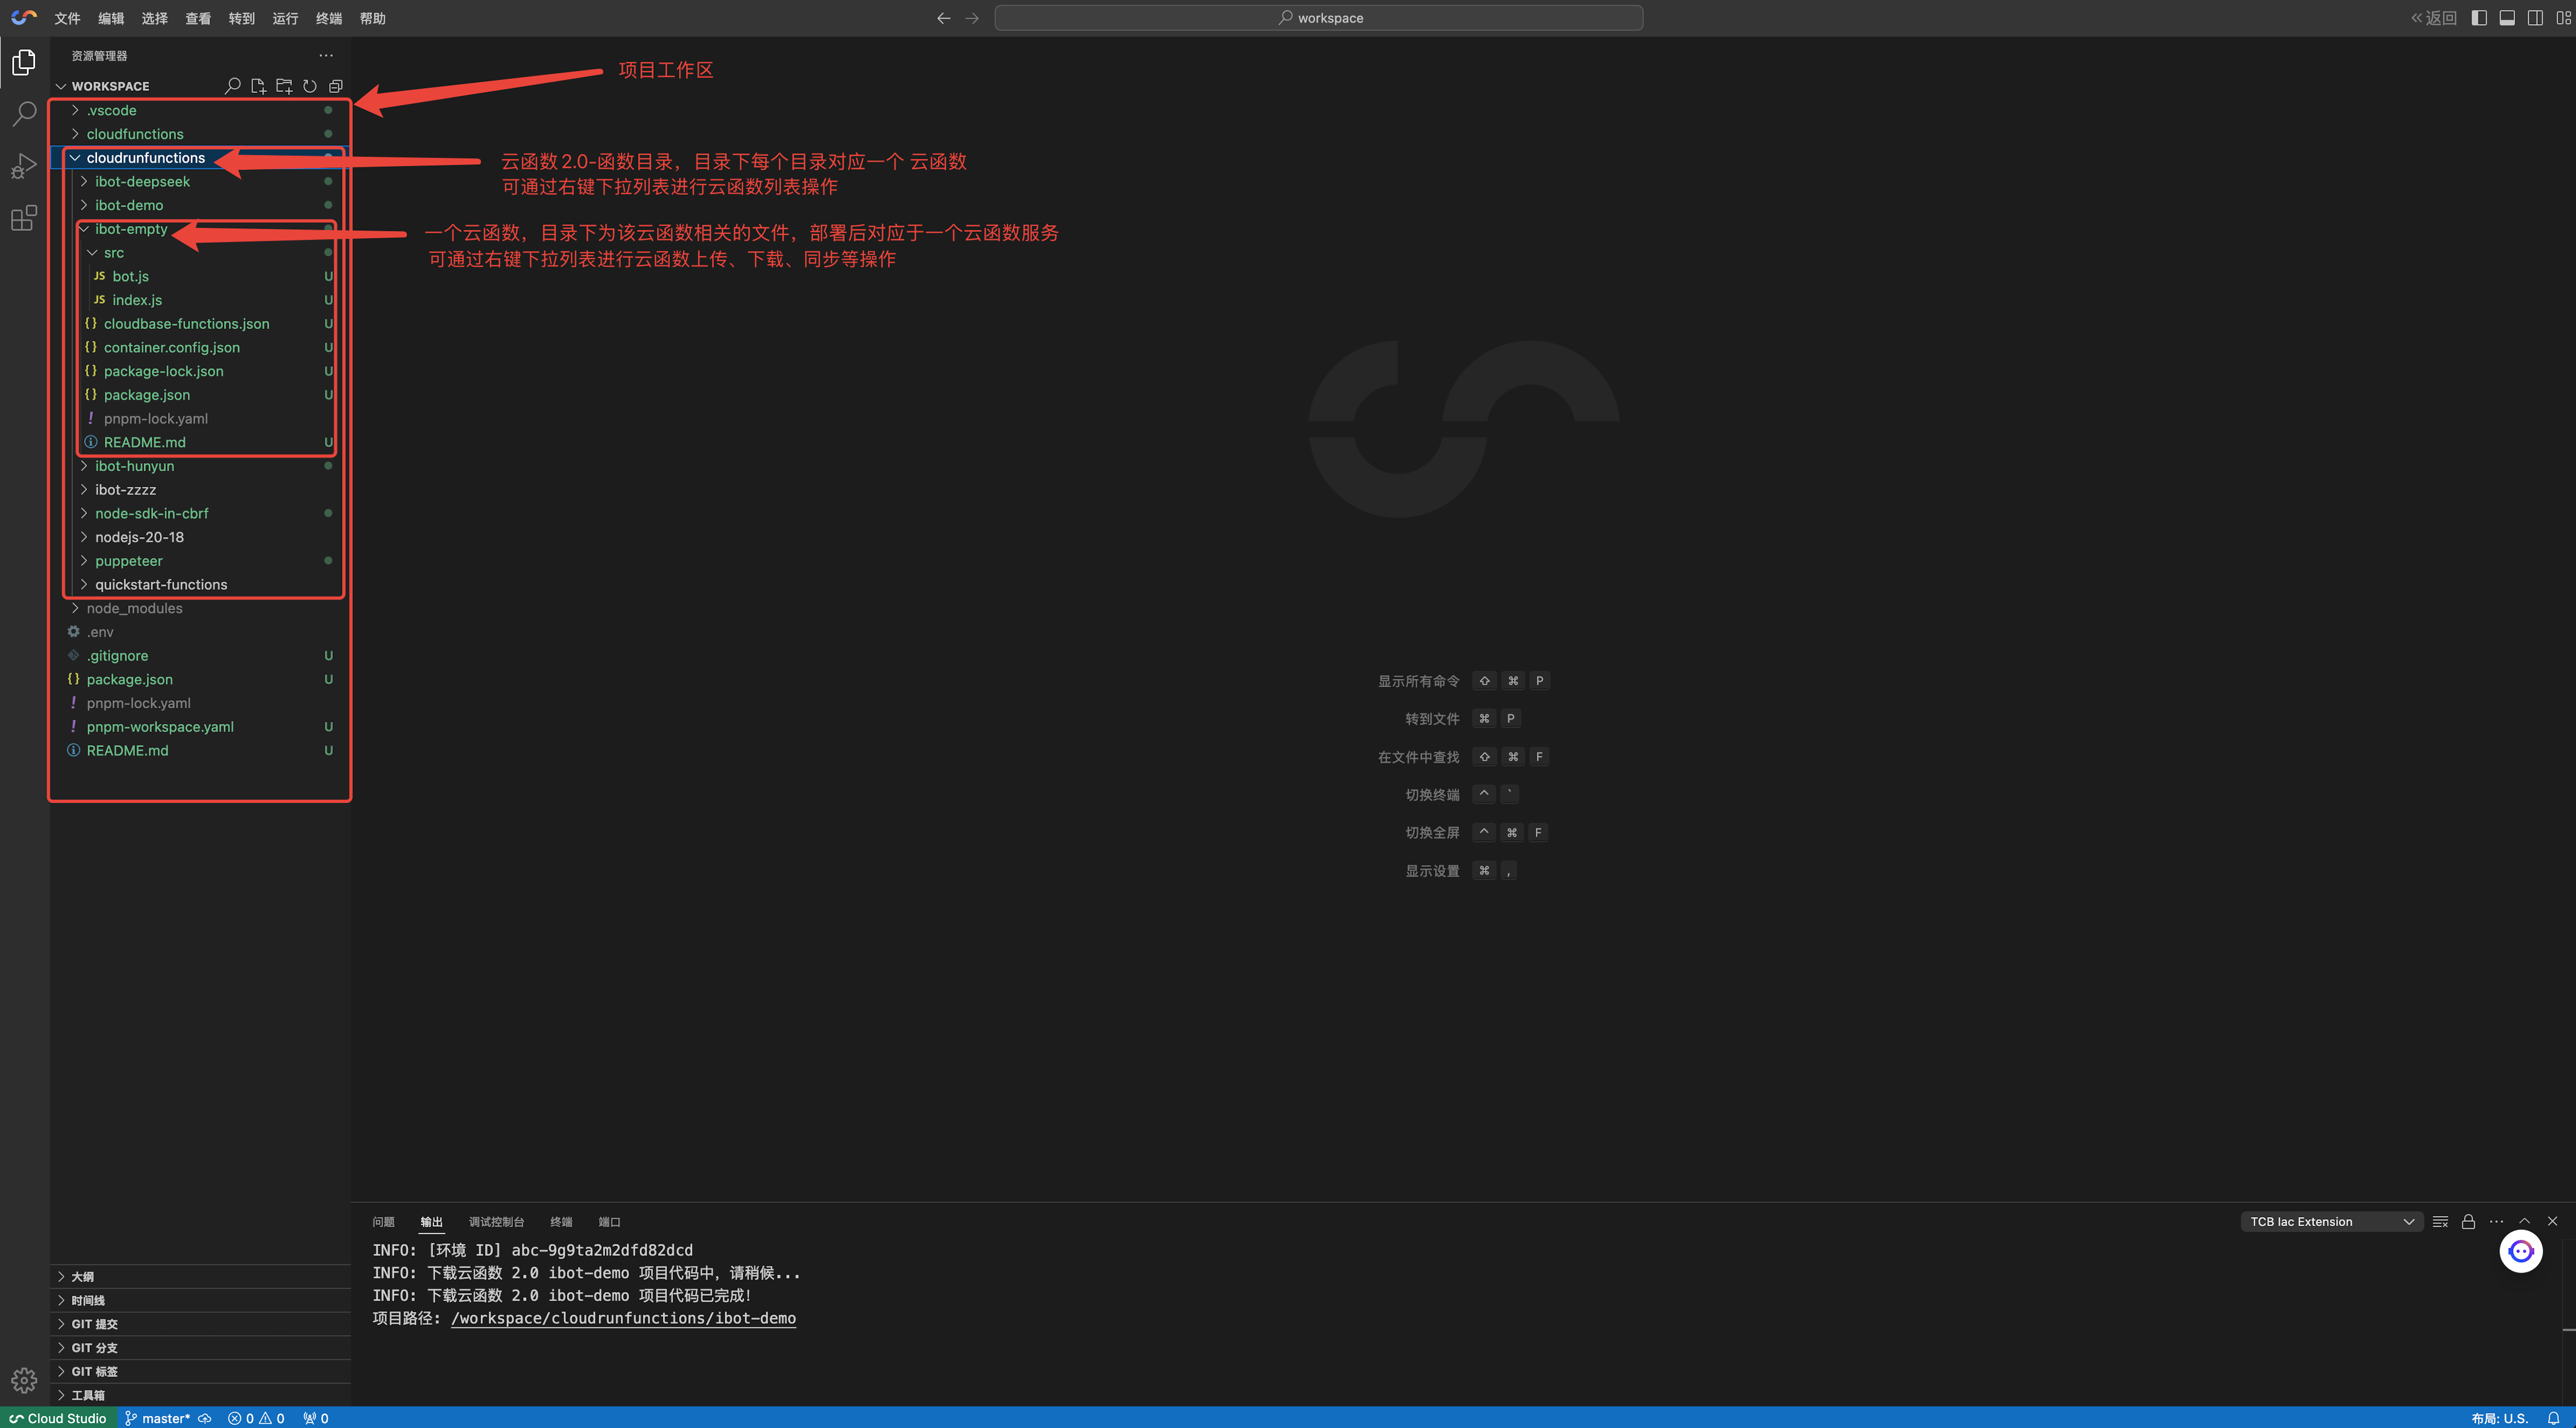Create a new folder in workspace
The image size is (2576, 1428).
[284, 86]
